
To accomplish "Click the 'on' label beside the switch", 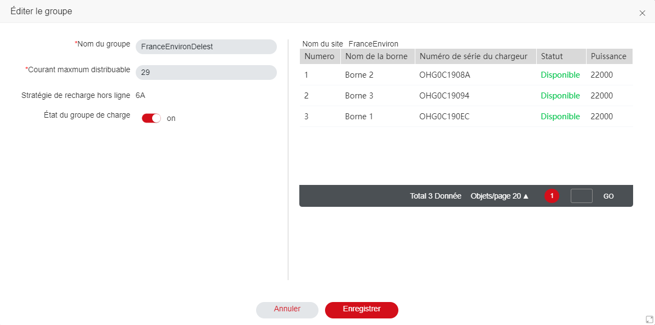I will 171,118.
